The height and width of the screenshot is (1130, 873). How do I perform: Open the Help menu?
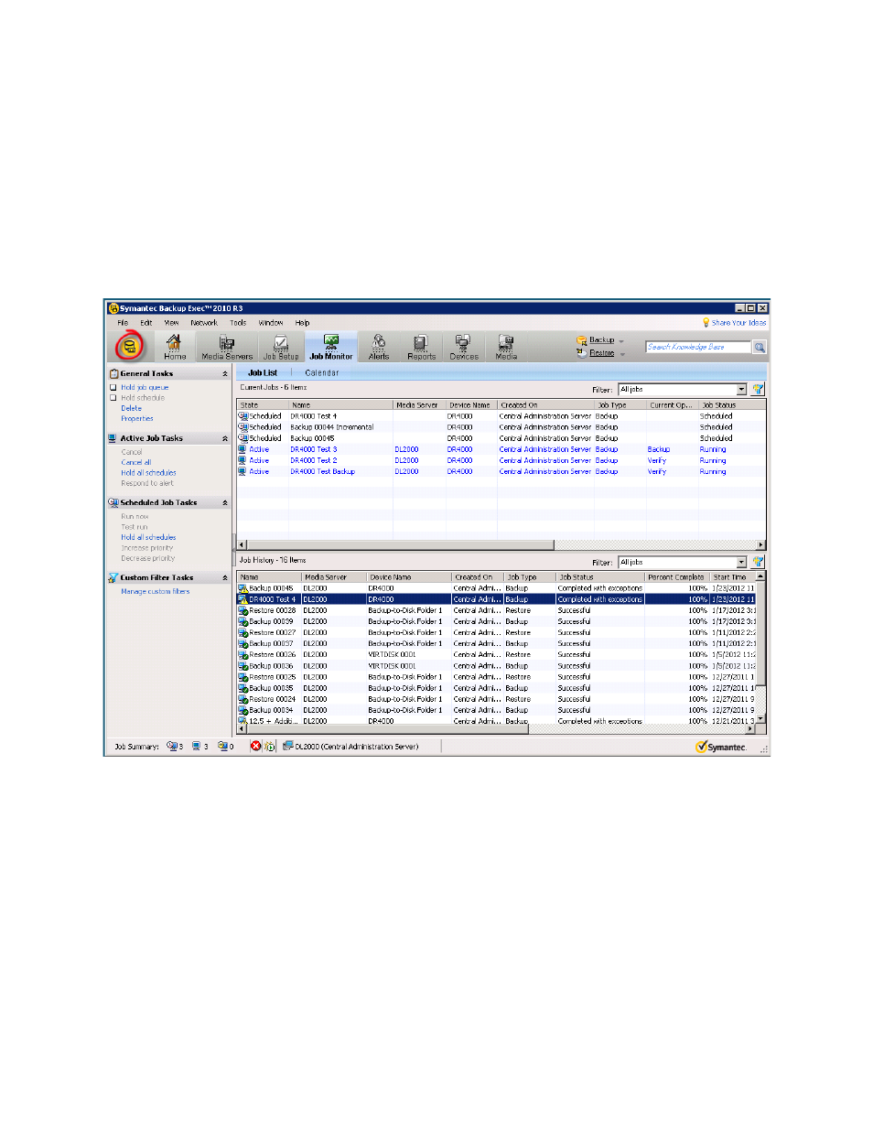pos(302,322)
